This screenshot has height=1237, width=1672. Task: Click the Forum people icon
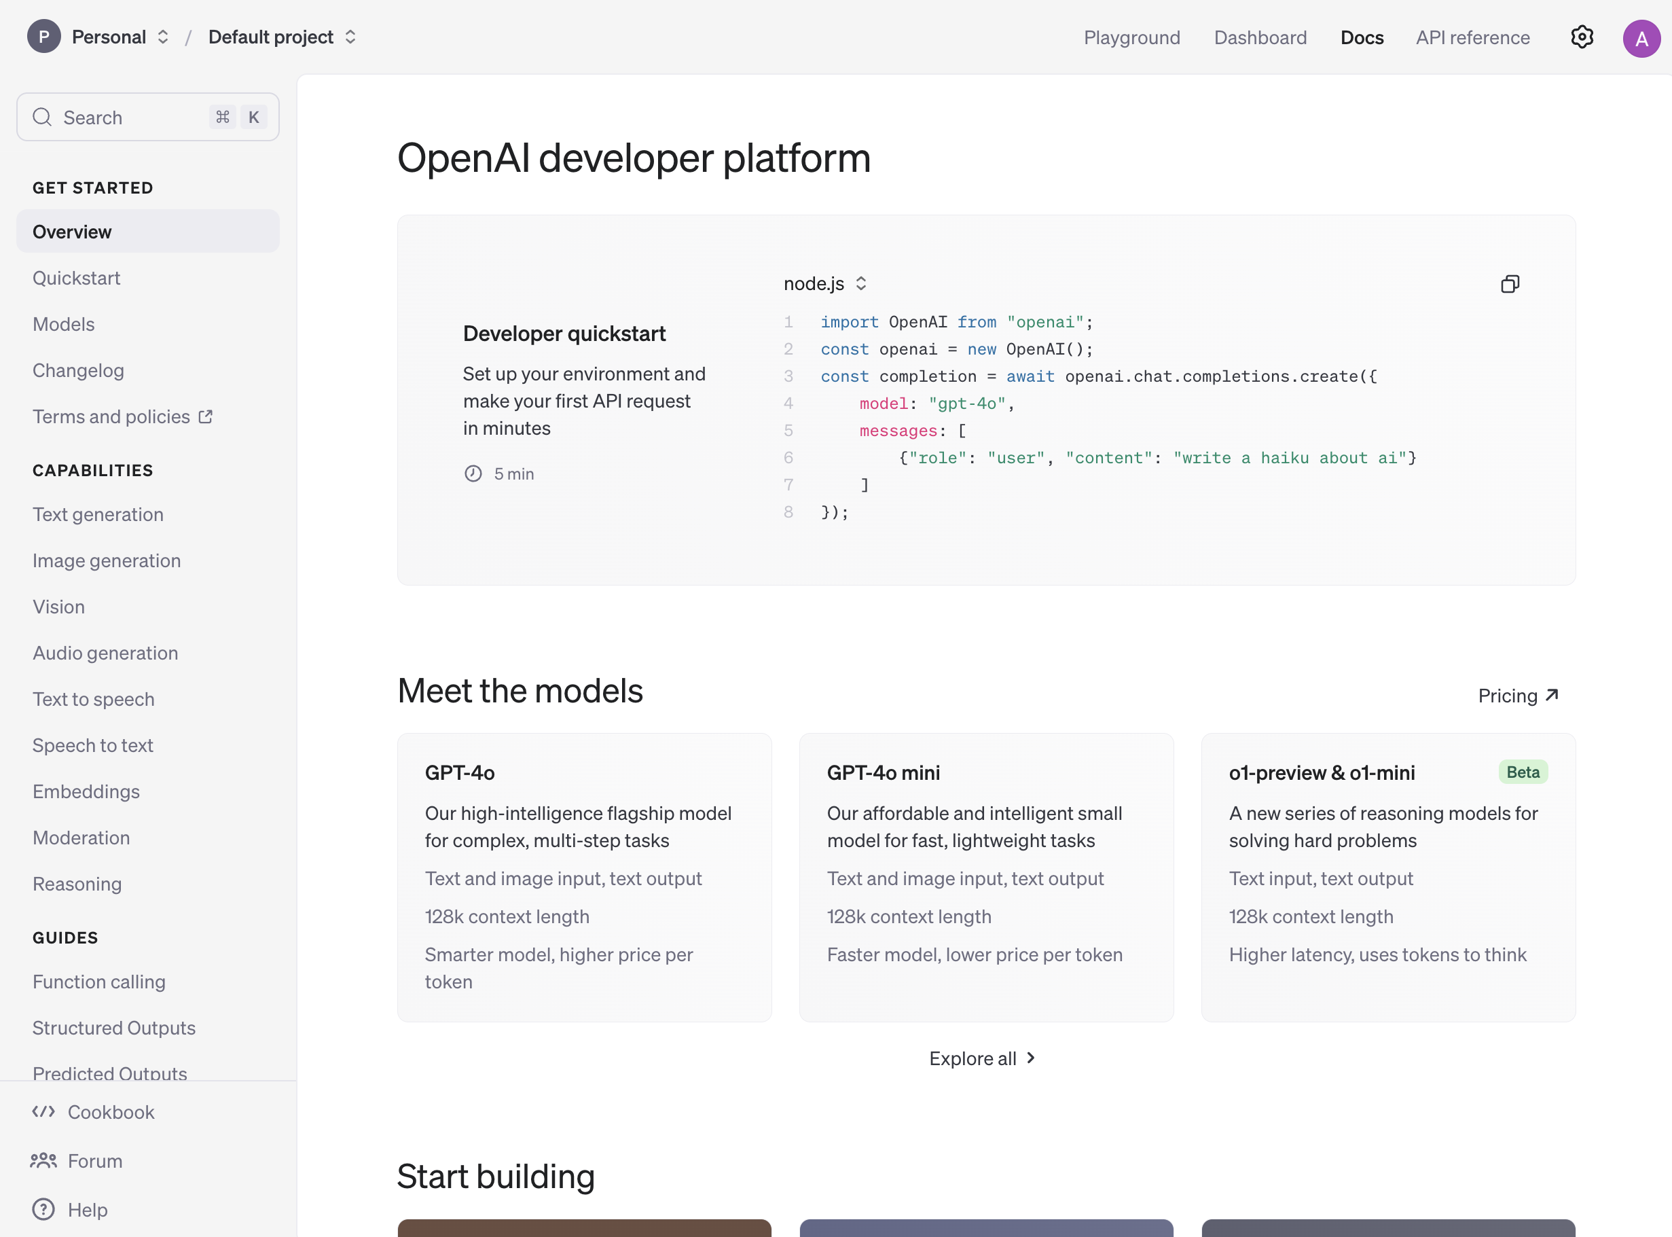(x=43, y=1161)
